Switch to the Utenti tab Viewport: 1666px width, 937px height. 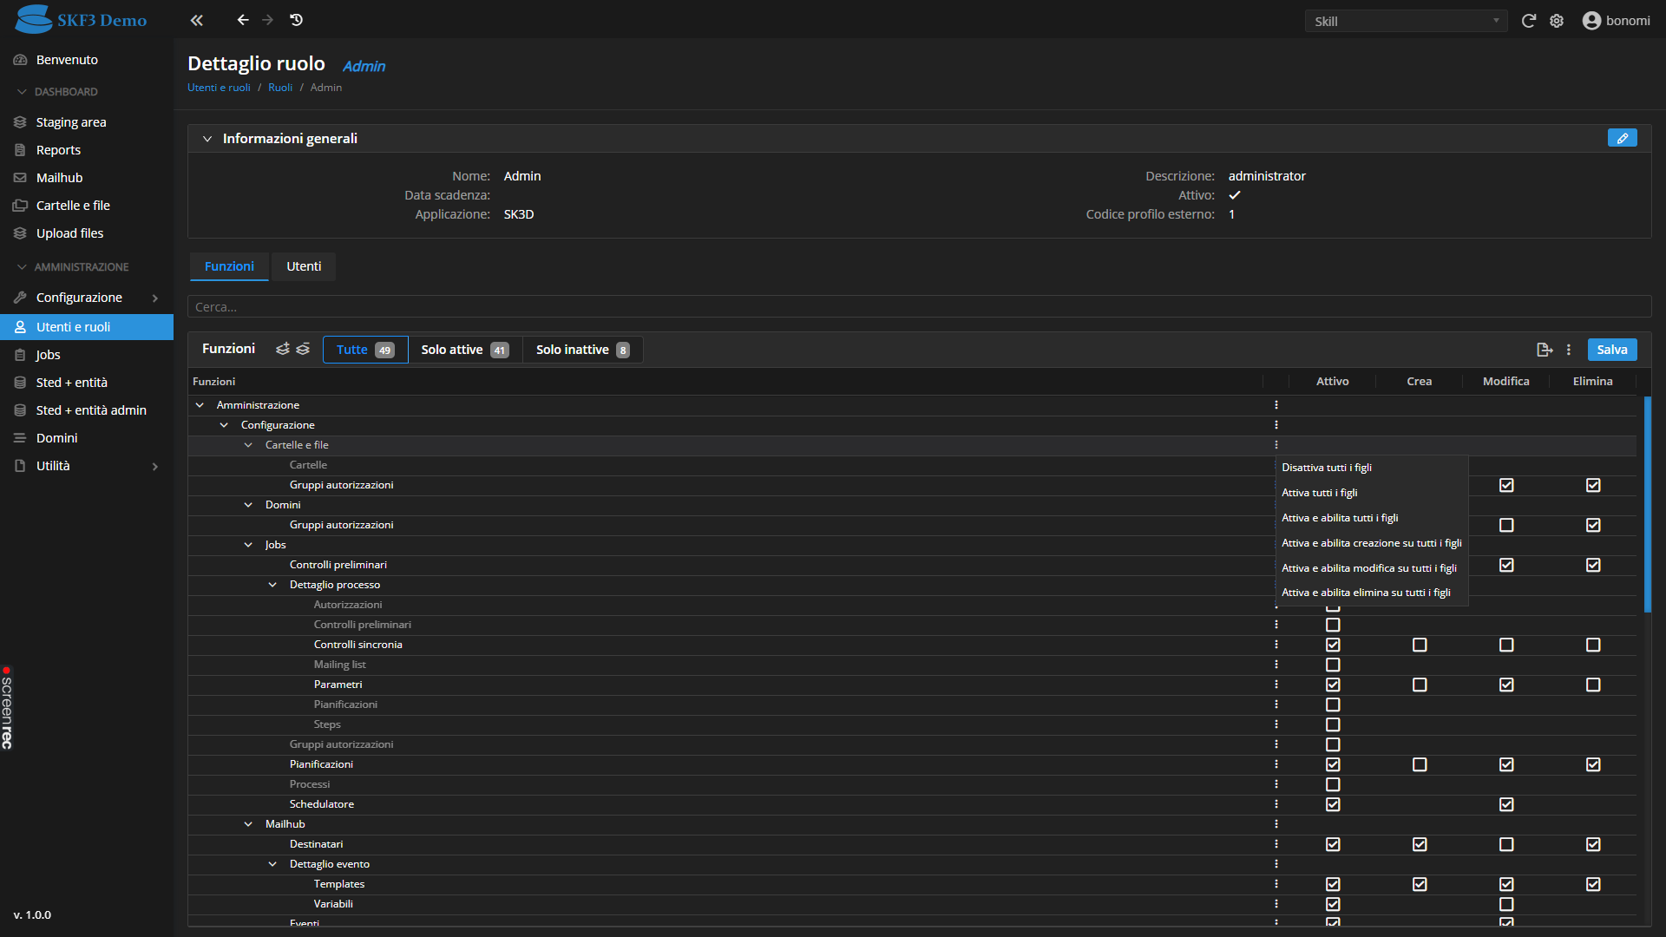pos(304,266)
